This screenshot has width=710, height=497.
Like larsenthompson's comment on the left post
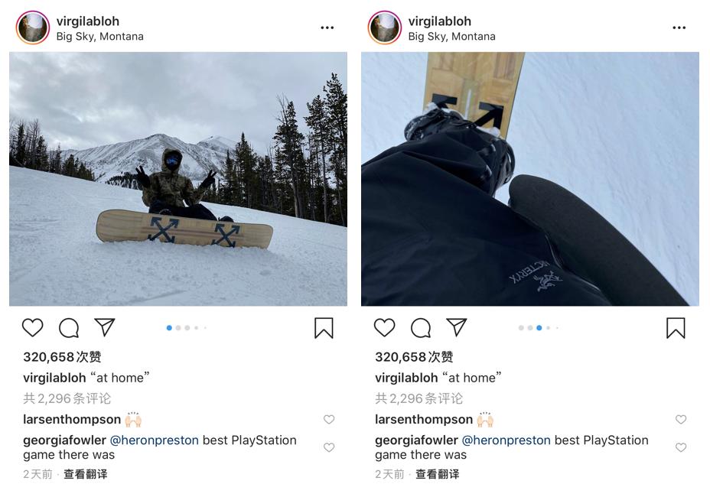[329, 420]
